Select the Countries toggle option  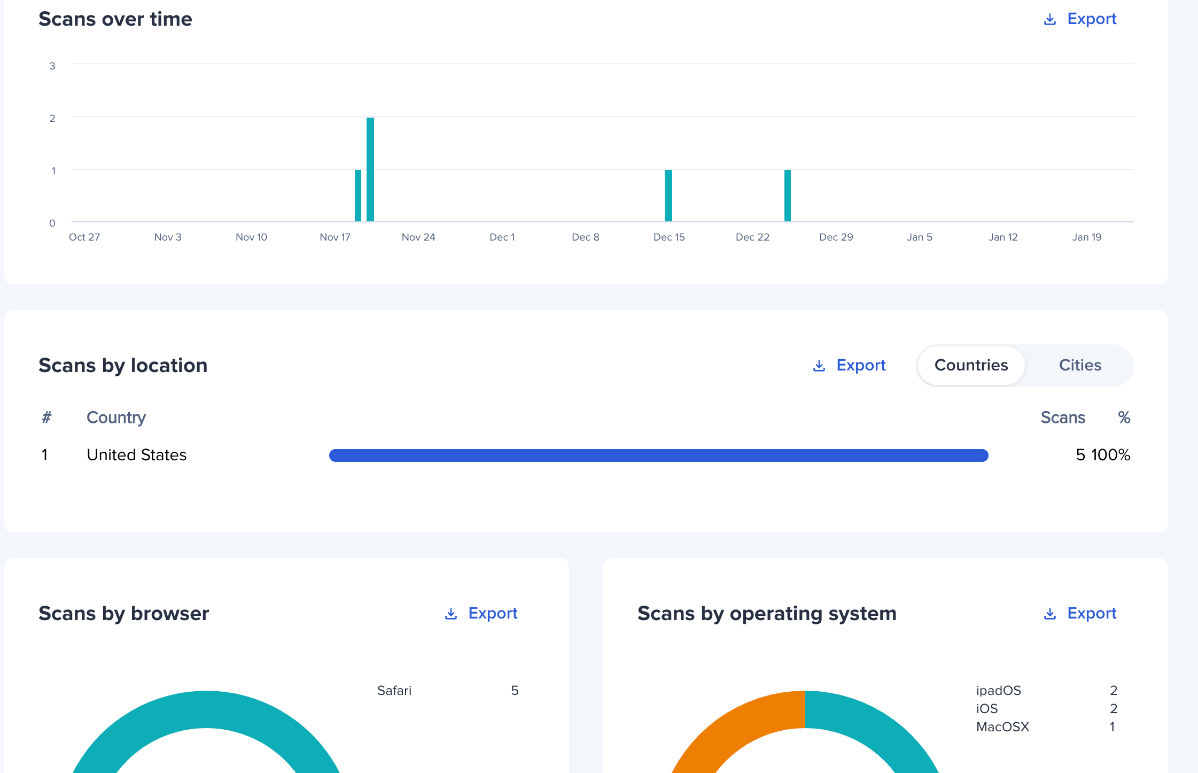click(970, 366)
